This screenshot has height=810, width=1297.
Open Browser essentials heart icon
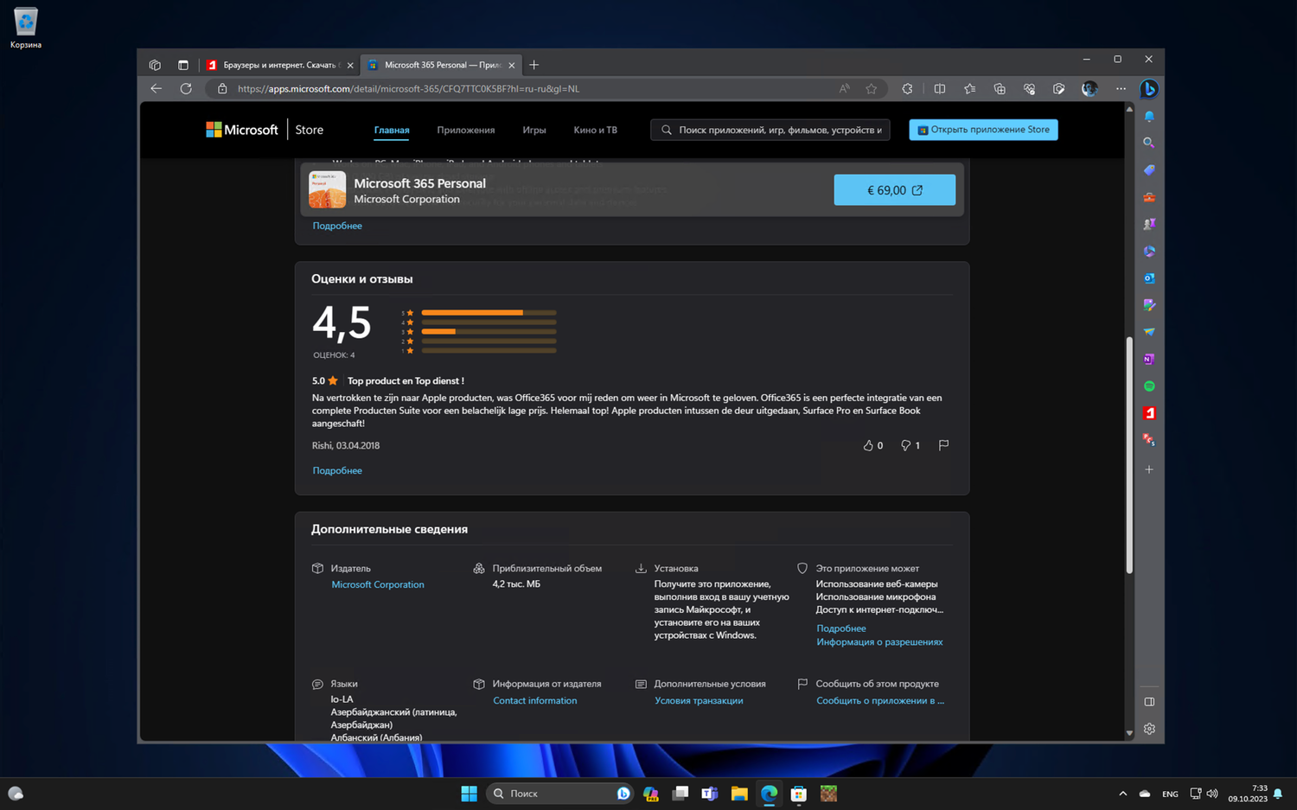tap(1029, 88)
